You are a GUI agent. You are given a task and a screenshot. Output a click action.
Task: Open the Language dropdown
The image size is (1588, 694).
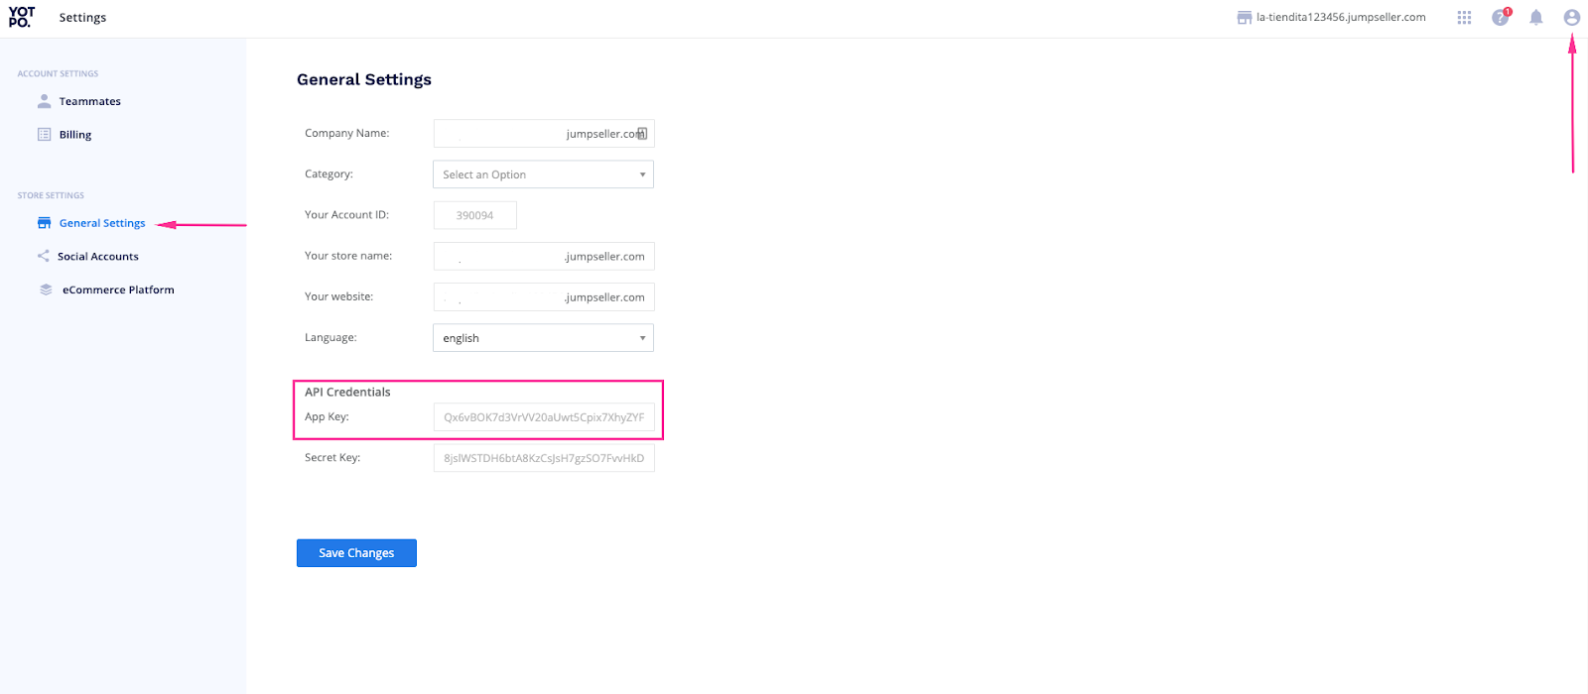[x=543, y=338]
